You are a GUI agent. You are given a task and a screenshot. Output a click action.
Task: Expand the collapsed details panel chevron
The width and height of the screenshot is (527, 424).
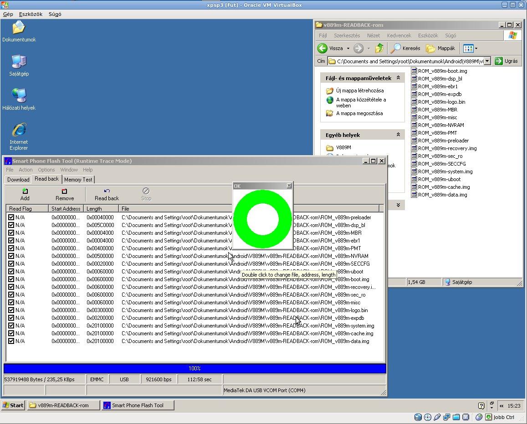[398, 205]
